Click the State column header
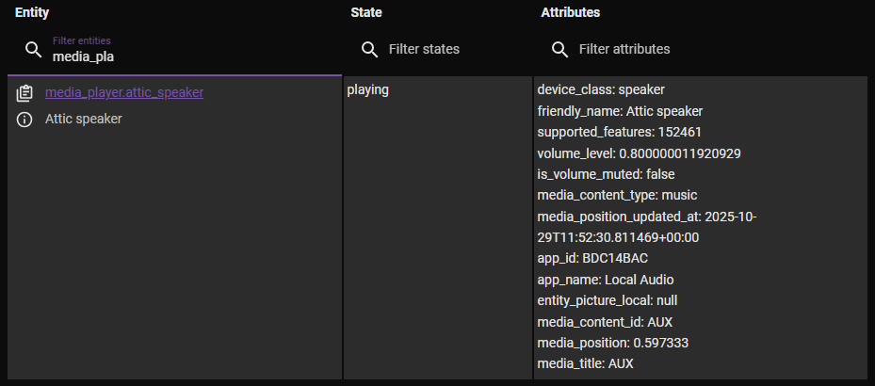875x386 pixels. 365,13
